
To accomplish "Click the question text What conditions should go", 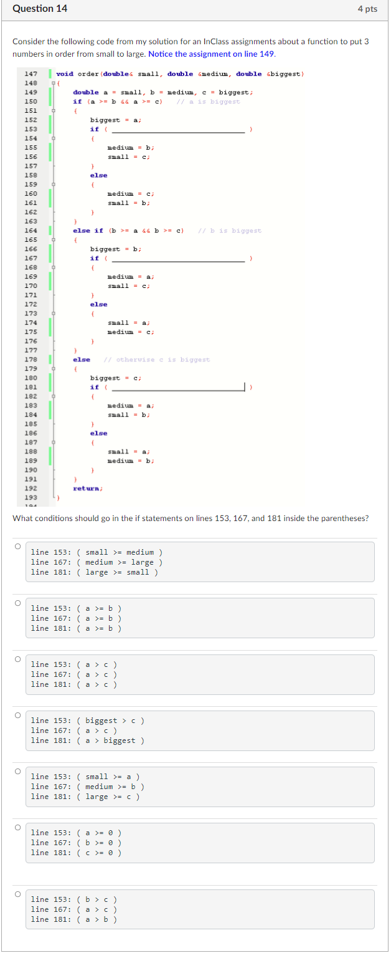I will click(191, 519).
